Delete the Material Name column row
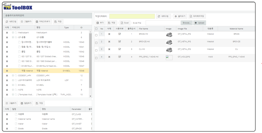The height and width of the screenshot is (133, 262). pyautogui.click(x=7, y=119)
